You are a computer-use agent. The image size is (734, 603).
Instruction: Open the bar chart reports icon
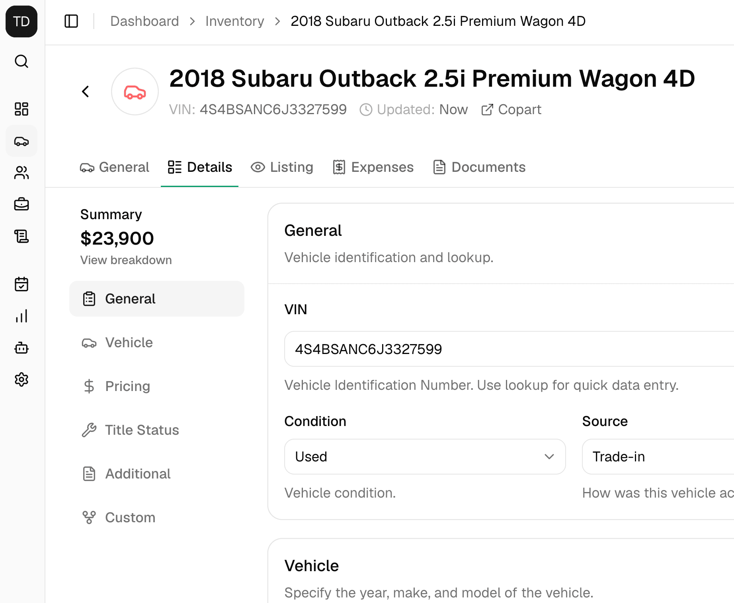tap(21, 316)
